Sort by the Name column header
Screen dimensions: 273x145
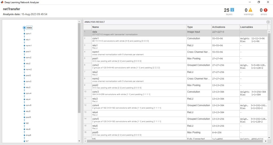point(139,27)
